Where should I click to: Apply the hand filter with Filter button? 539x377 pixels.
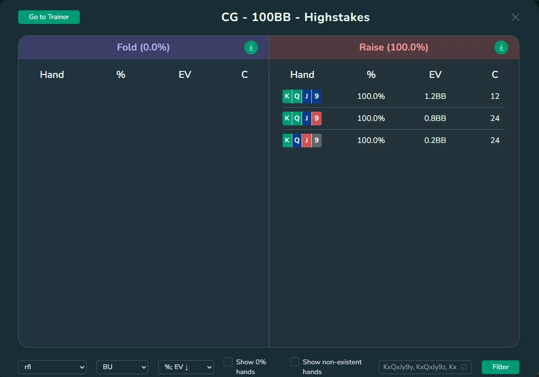[x=500, y=367]
